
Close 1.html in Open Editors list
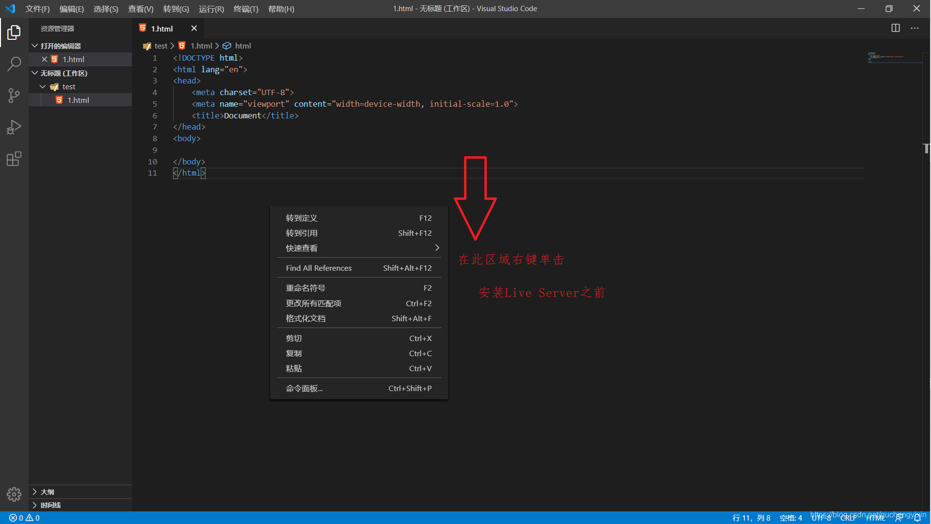44,59
